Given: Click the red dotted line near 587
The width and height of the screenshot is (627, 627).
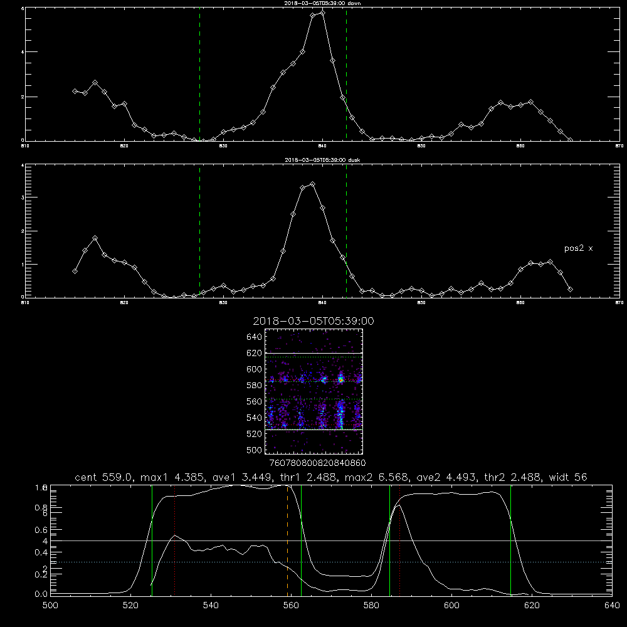Looking at the screenshot, I should (x=400, y=540).
